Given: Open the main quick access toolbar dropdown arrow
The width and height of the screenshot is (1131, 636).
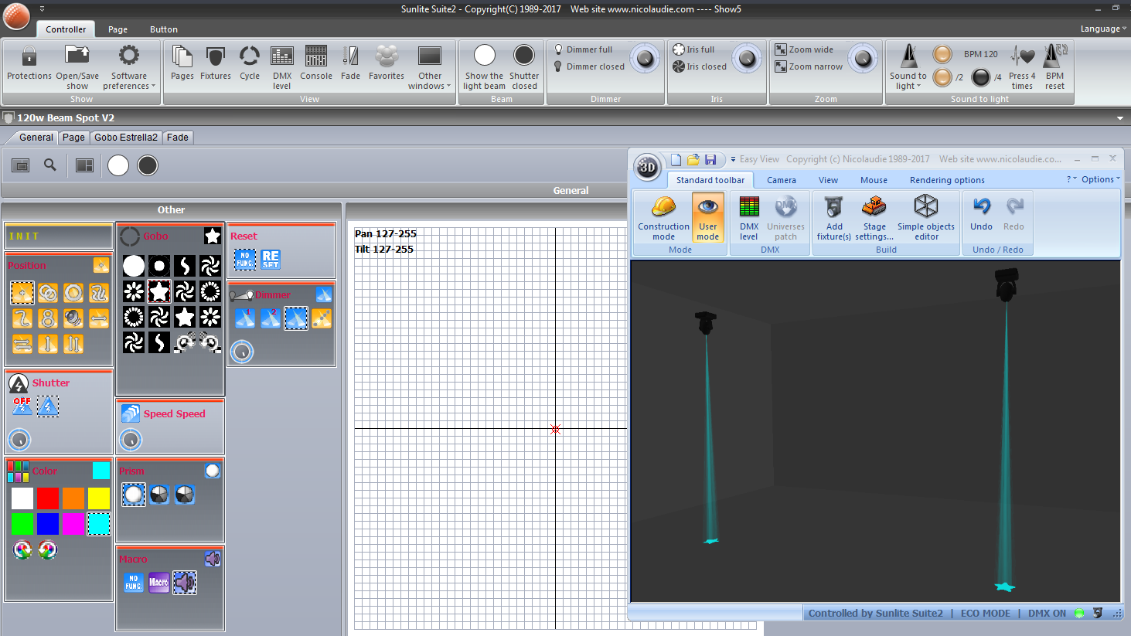Looking at the screenshot, I should pyautogui.click(x=42, y=9).
